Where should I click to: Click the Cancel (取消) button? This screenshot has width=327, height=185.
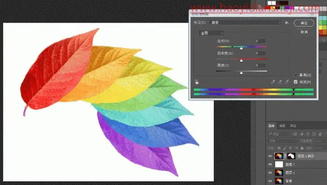pyautogui.click(x=304, y=32)
